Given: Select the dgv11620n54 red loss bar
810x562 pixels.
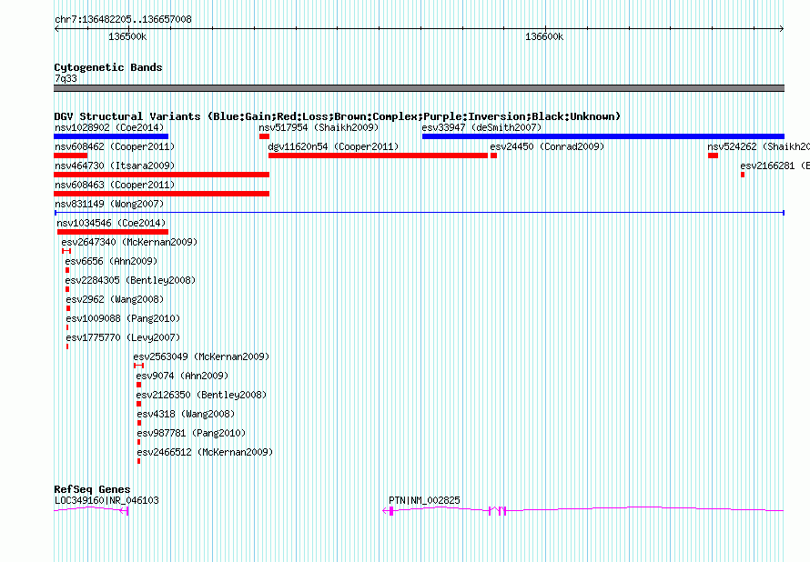Looking at the screenshot, I should 378,156.
